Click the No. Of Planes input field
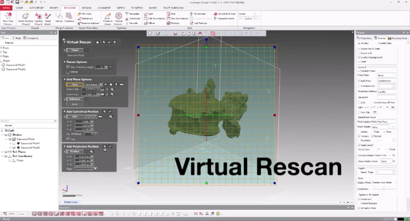Viewport: 410px width, 221px height. pos(89,134)
